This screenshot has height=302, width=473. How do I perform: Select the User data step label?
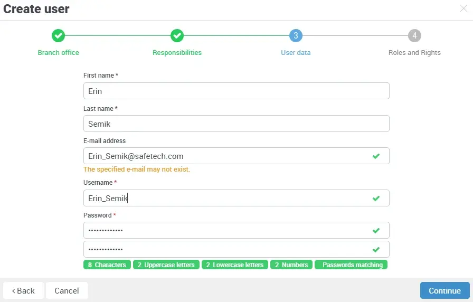click(x=296, y=52)
